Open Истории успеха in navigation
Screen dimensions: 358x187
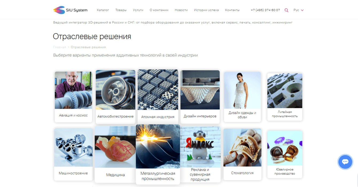[206, 10]
